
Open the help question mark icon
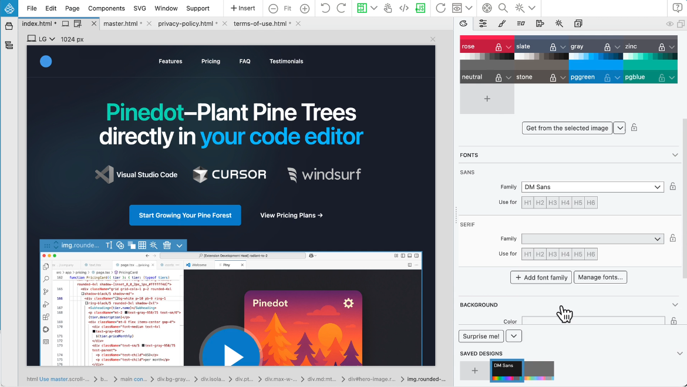[677, 8]
